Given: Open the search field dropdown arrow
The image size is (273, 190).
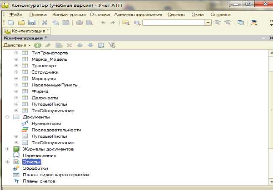Looking at the screenshot, I should click(x=208, y=23).
